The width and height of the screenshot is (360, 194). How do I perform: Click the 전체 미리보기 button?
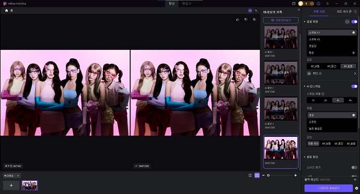[x=281, y=20]
